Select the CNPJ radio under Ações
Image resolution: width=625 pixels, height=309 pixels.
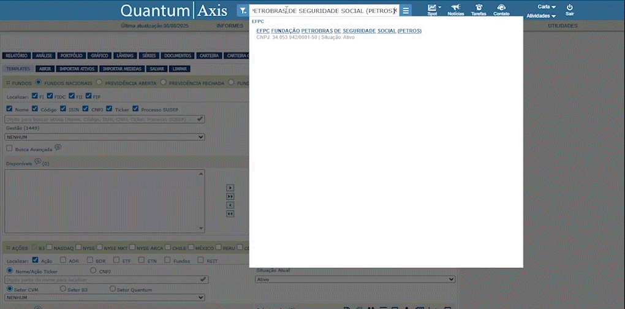coord(93,270)
